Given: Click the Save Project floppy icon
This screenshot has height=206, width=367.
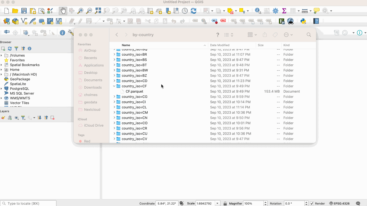Looking at the screenshot, I should point(24,11).
